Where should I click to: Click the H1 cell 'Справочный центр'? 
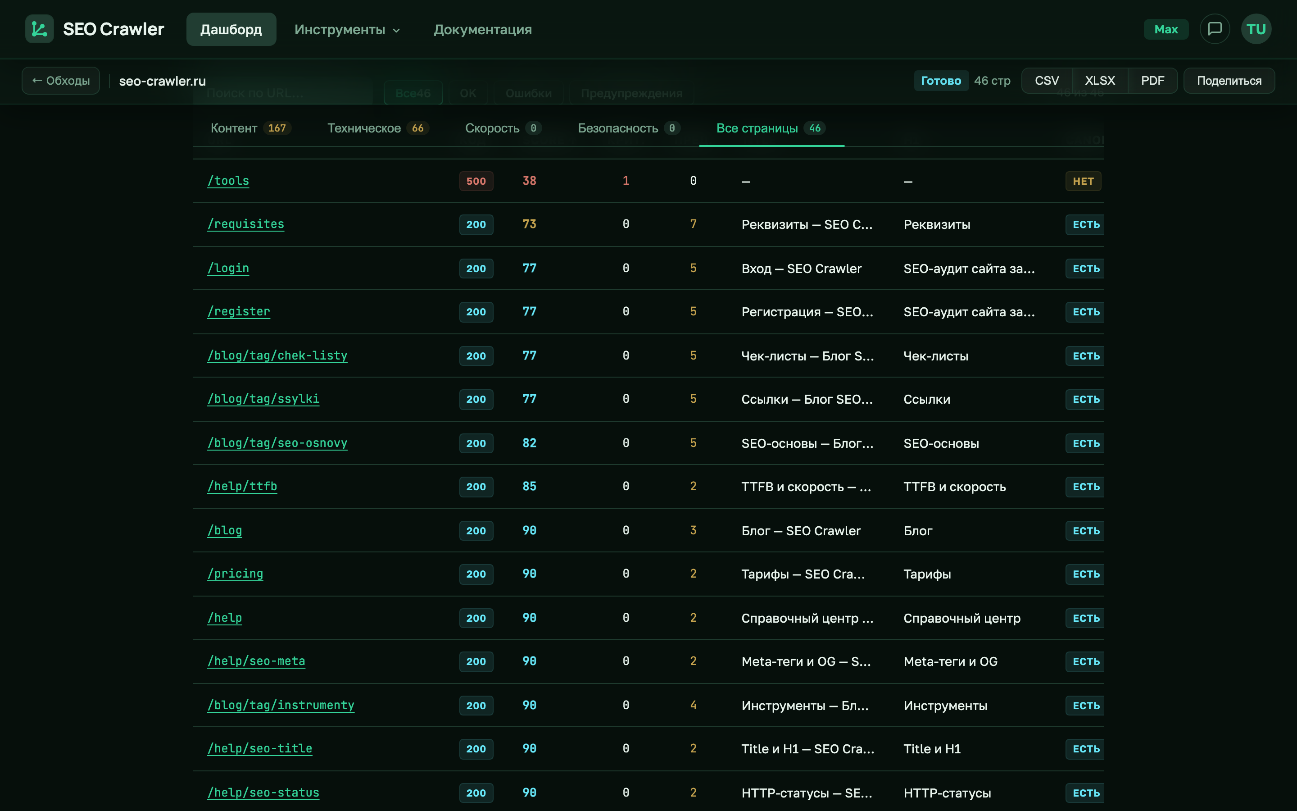[962, 619]
